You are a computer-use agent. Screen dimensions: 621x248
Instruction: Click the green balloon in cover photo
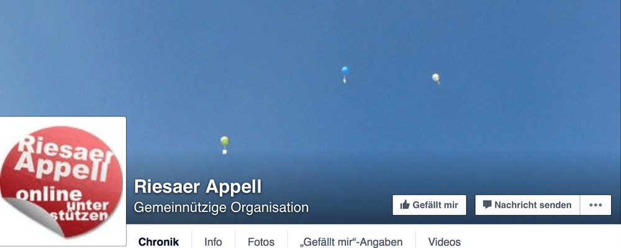225,144
